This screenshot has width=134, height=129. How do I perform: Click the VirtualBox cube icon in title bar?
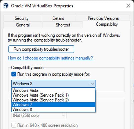[6, 6]
